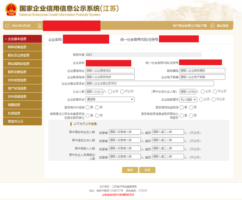
Task: Expand the 企业控股情况 dropdown
Action: click(x=188, y=99)
